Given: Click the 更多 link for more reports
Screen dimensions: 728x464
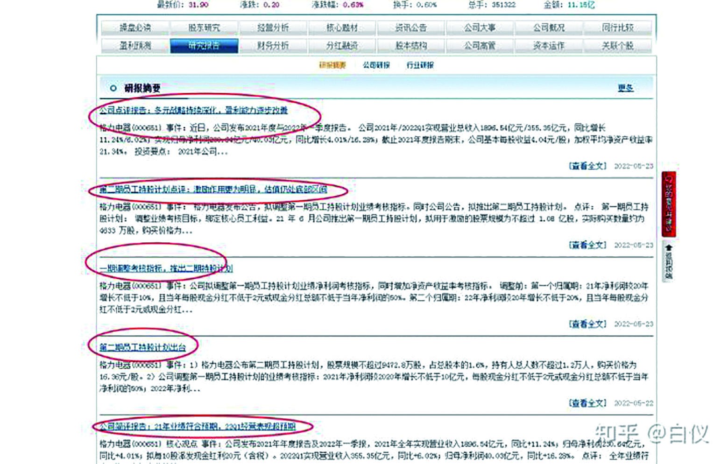Looking at the screenshot, I should coord(626,87).
